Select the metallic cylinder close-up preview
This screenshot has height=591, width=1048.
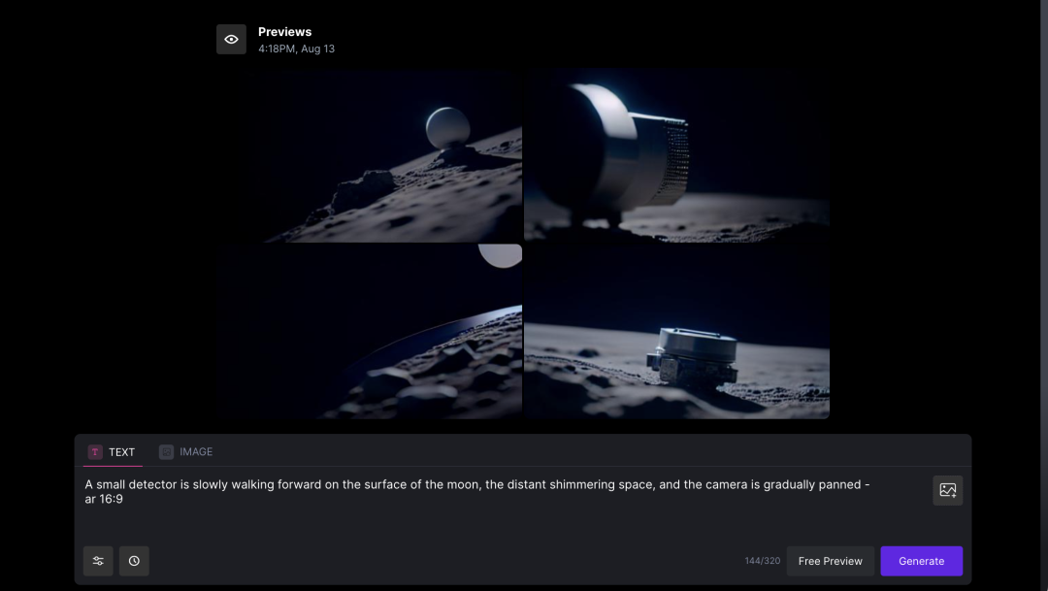[x=676, y=155]
